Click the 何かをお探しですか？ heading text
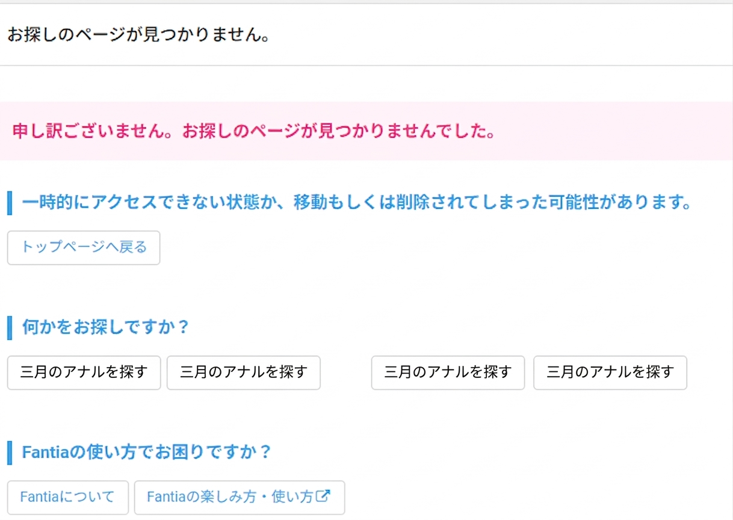The width and height of the screenshot is (733, 520). coord(106,327)
